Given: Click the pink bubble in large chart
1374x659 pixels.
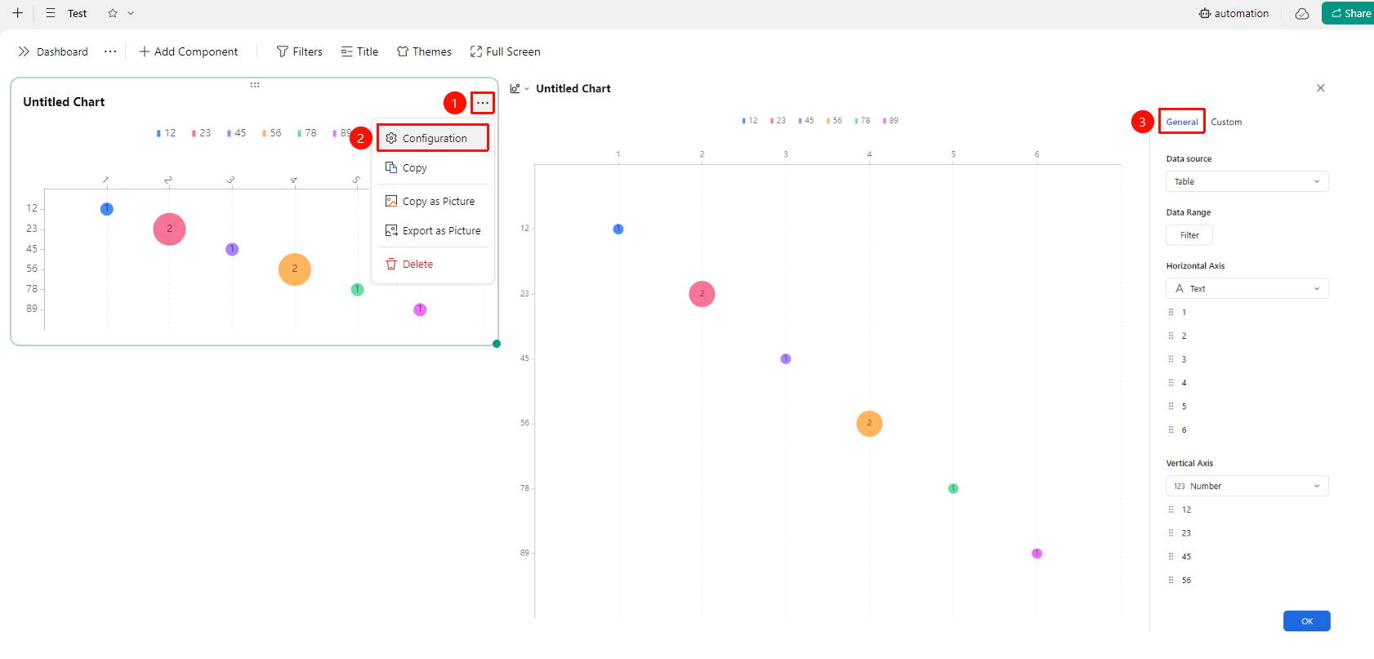Looking at the screenshot, I should click(x=702, y=294).
